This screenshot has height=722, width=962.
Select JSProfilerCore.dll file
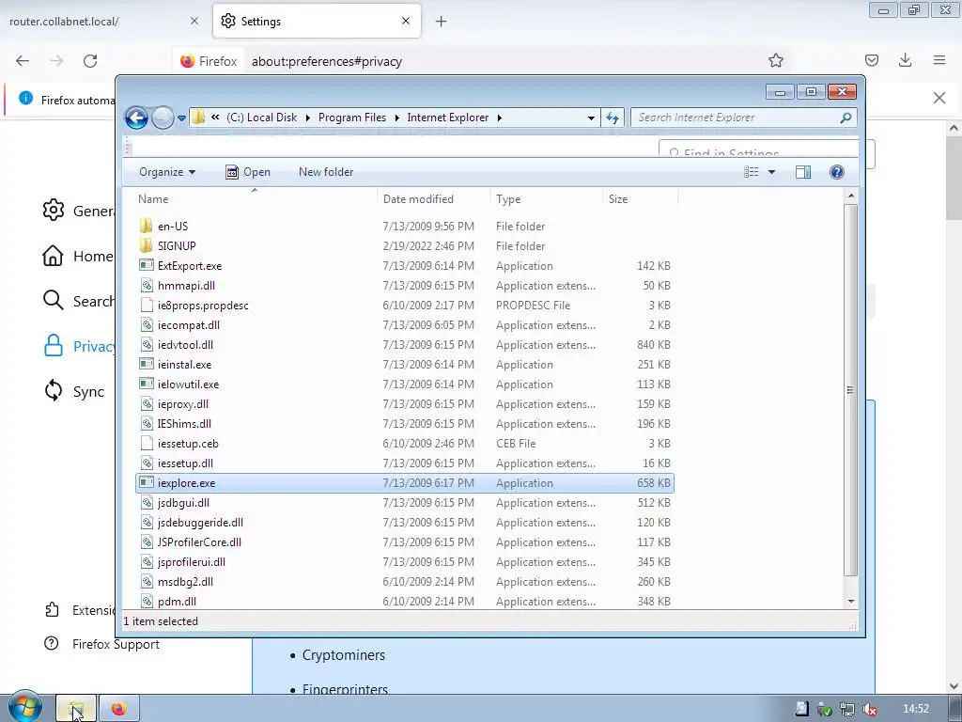pos(405,542)
